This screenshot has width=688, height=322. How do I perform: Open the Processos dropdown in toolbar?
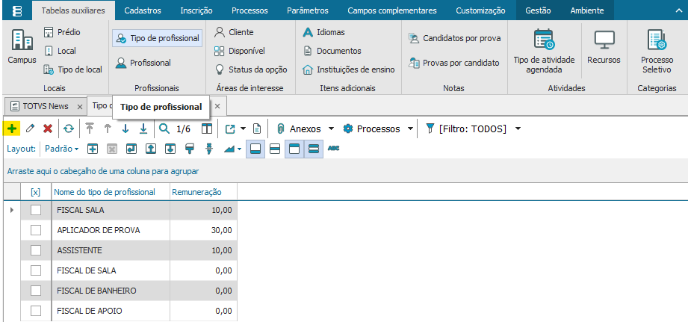click(x=410, y=129)
